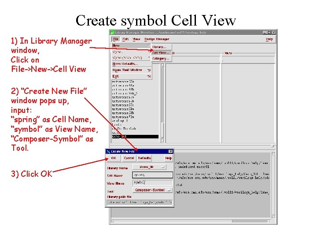
Task: Click Help in Create New File dialog
Action: coord(168,158)
